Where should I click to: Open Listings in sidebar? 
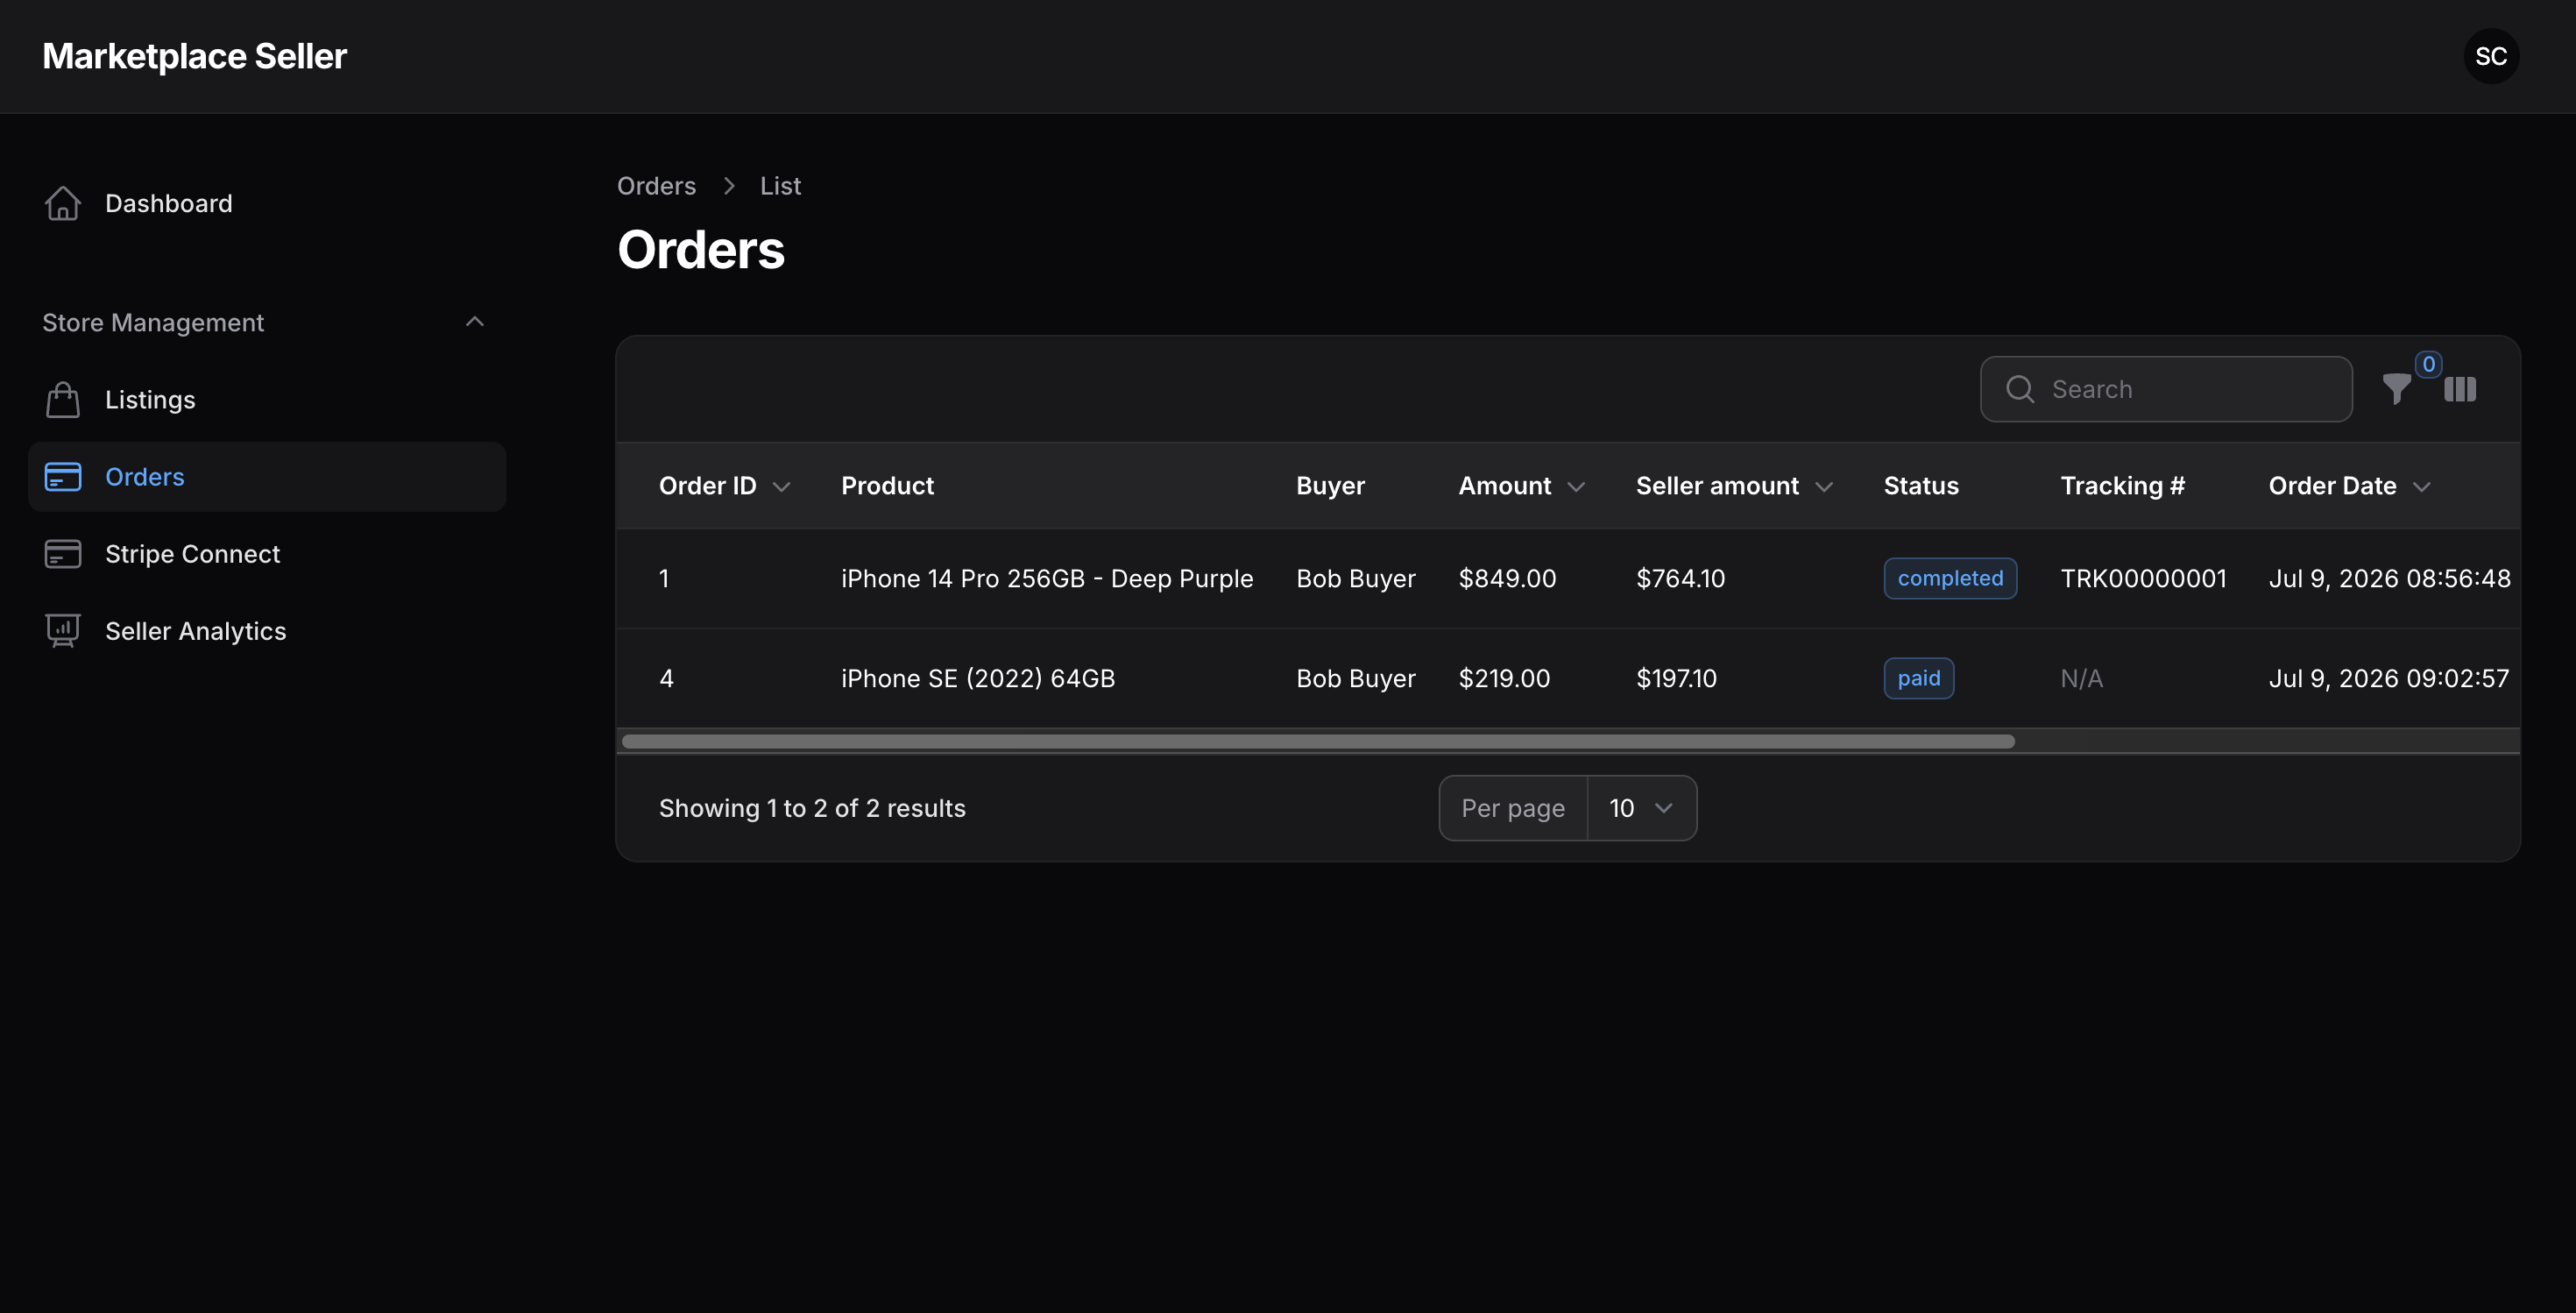pyautogui.click(x=267, y=400)
